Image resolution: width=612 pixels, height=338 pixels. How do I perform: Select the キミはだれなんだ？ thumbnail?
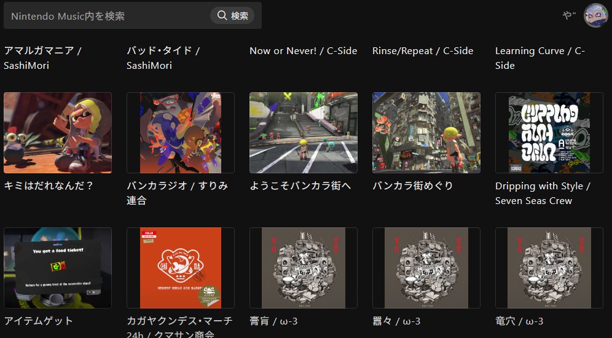(58, 133)
